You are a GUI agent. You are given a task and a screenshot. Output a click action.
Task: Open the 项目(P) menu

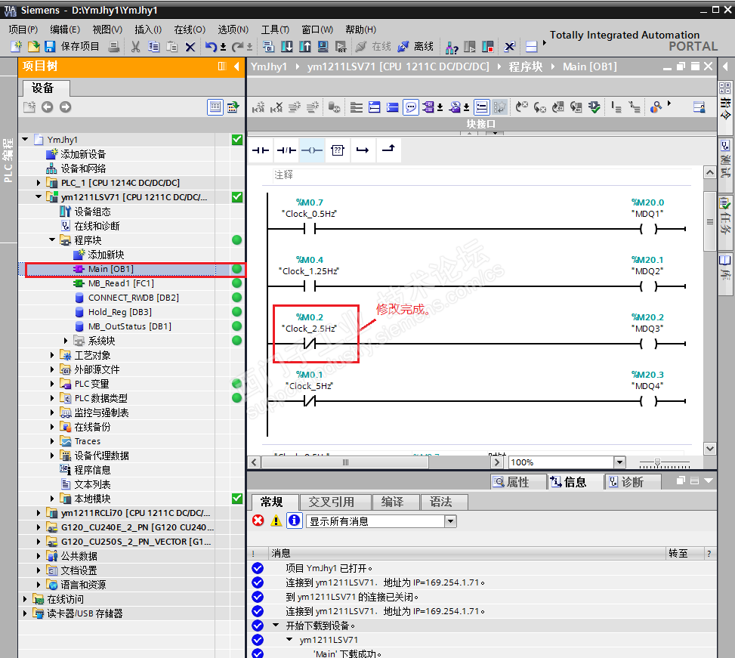point(23,29)
